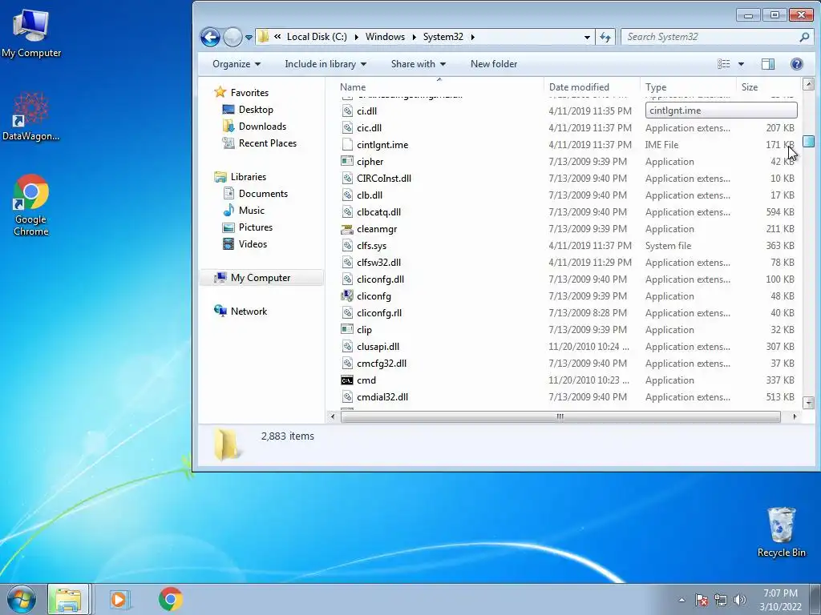Open Help via the question mark icon
The image size is (821, 615).
point(796,64)
